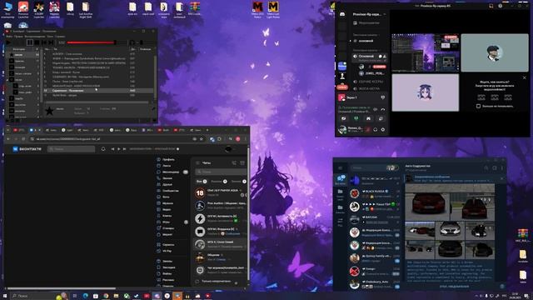Start a new chat in VK Чаты panel
533x300 pixels.
click(x=242, y=163)
